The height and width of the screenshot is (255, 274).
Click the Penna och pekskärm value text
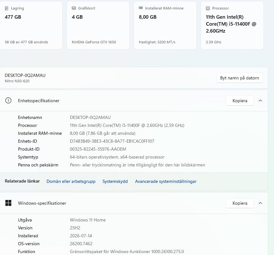click(137, 165)
